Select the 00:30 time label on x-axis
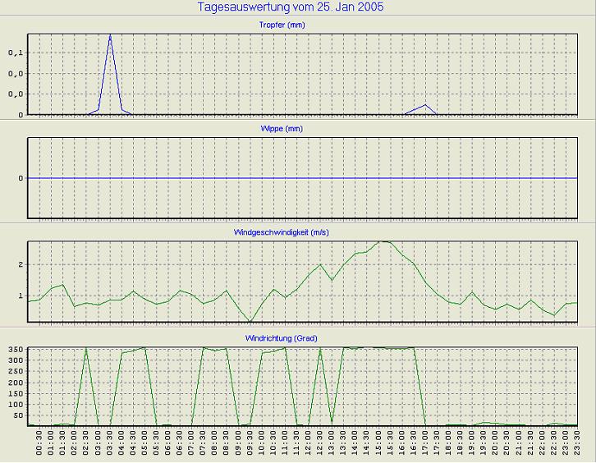This screenshot has width=596, height=463. (x=40, y=445)
